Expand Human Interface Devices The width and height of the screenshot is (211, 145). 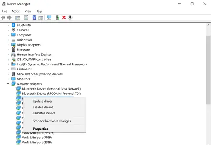pos(8,54)
